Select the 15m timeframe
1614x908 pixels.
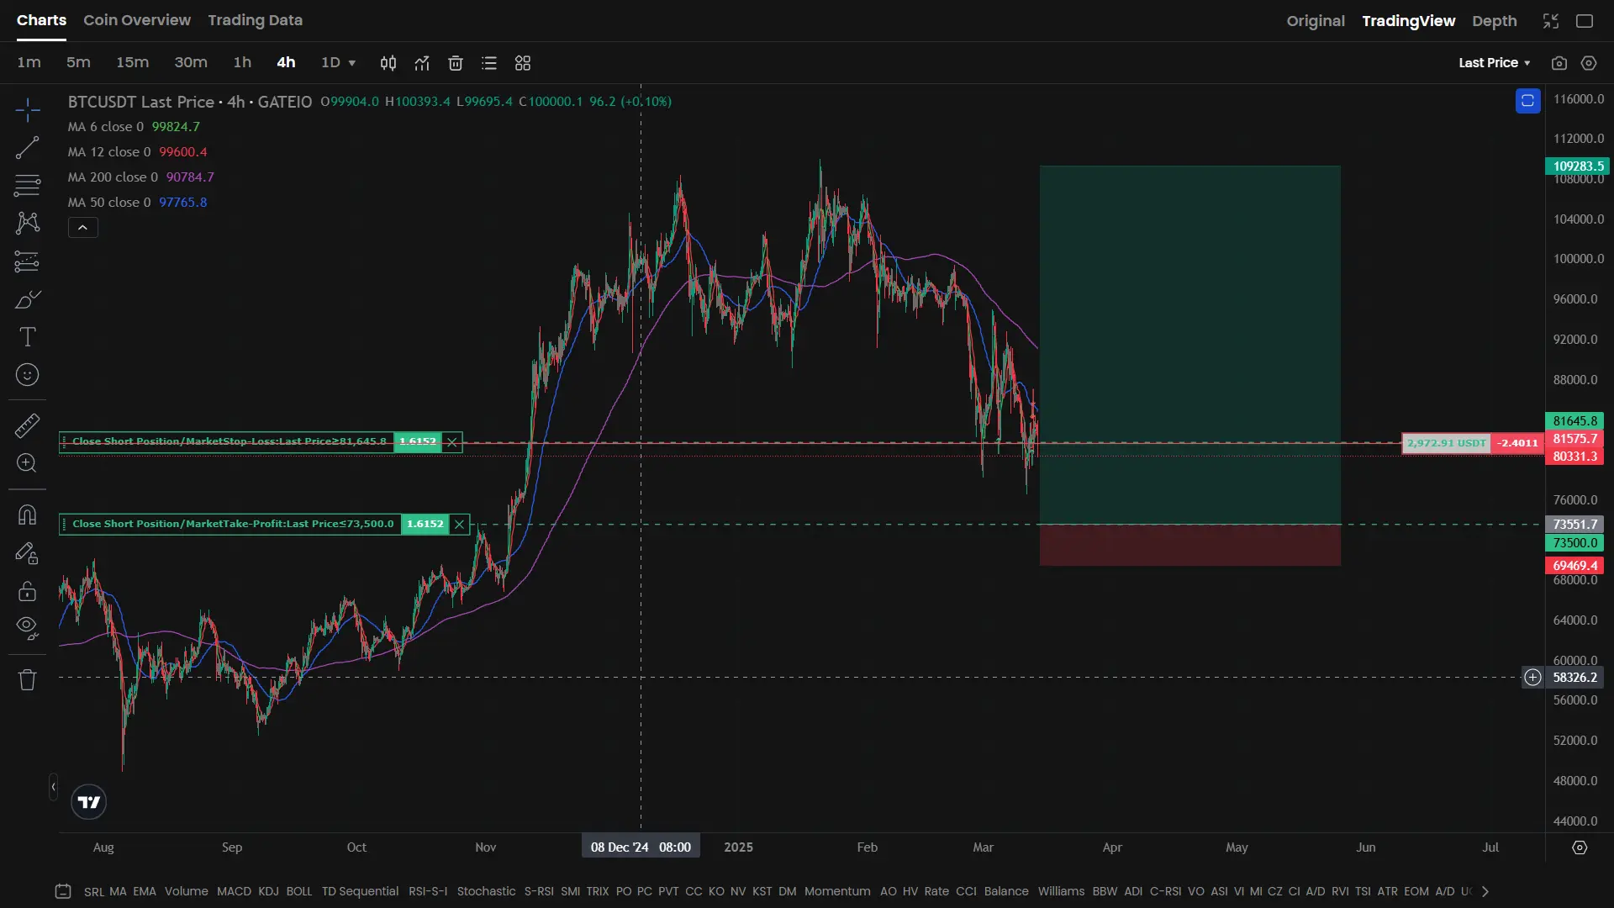[x=132, y=63]
